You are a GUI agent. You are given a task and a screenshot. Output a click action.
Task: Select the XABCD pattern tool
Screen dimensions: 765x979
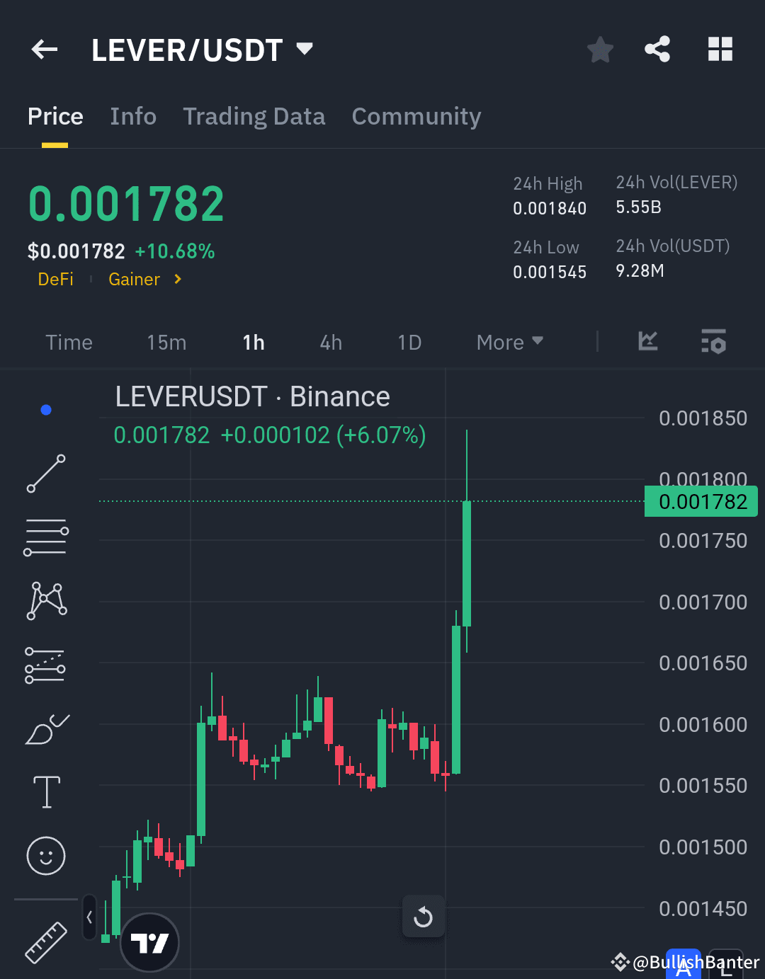pos(45,600)
